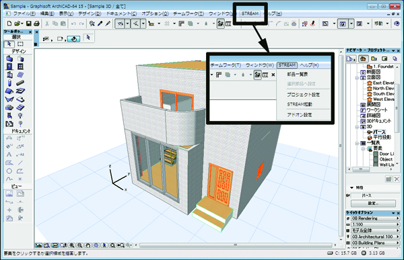
Task: Select the Text tool labeled A
Action: click(x=9, y=155)
